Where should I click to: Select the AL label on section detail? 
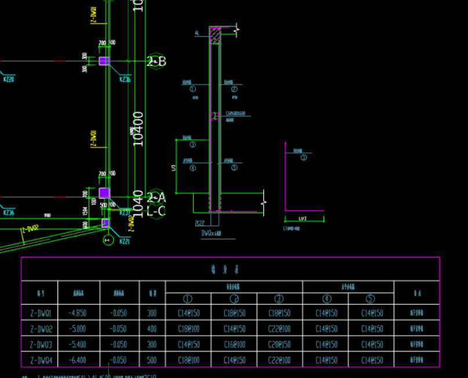coord(197,33)
